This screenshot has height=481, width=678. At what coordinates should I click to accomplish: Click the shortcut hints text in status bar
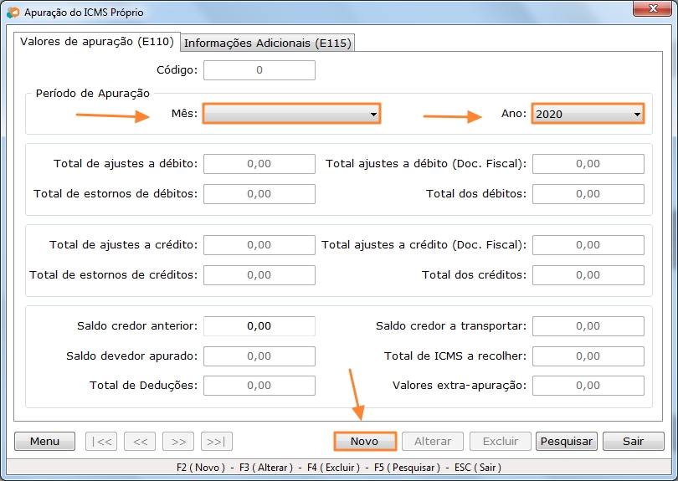click(338, 468)
